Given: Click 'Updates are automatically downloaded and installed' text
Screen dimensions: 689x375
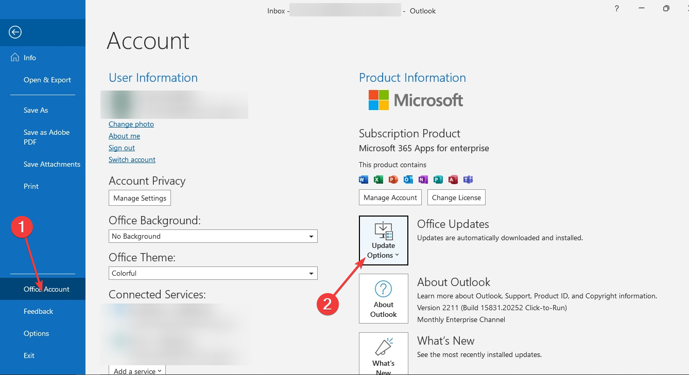Looking at the screenshot, I should (500, 238).
